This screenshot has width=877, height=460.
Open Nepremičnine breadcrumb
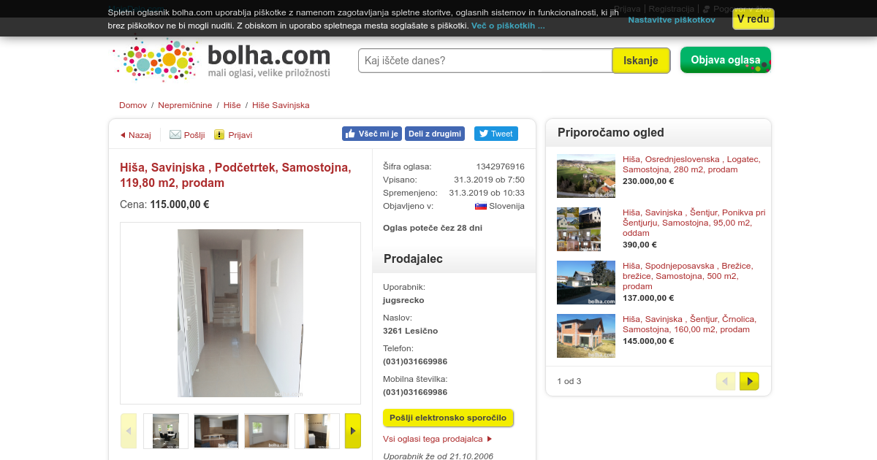tap(186, 105)
